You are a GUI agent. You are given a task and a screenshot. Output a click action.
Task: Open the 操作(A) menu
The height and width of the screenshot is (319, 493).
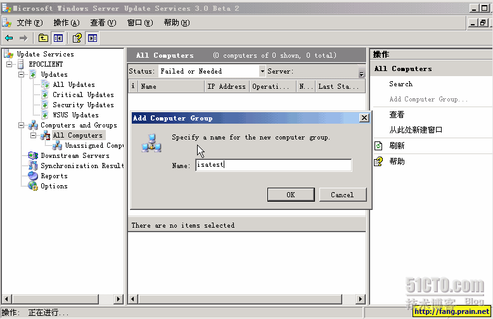coord(67,23)
